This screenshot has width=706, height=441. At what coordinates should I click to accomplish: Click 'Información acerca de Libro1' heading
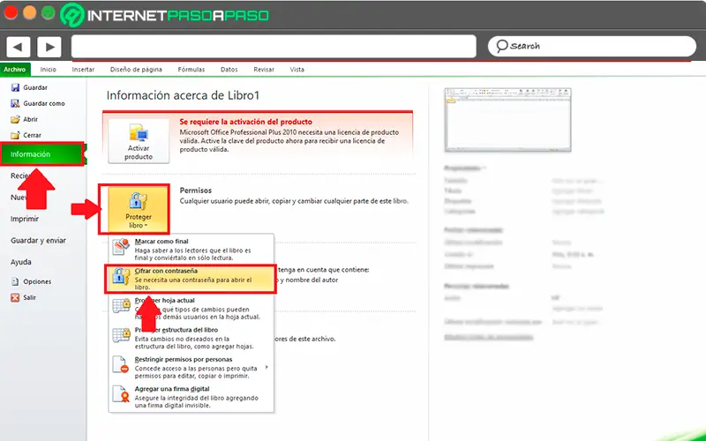point(184,95)
